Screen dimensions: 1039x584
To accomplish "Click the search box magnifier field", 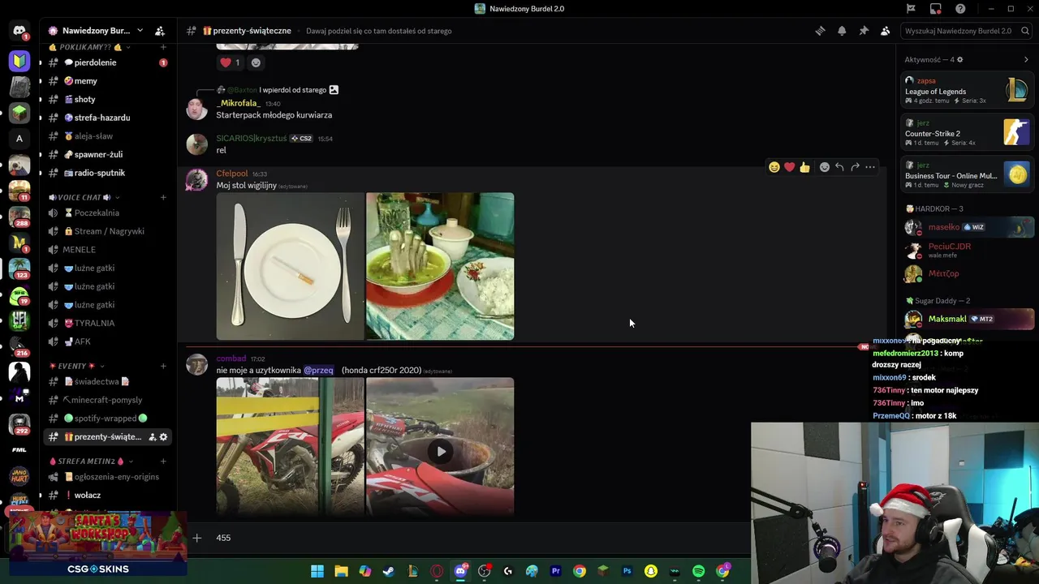I will click(964, 31).
